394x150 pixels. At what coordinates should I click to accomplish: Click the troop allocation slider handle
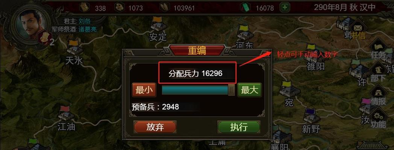pos(232,90)
